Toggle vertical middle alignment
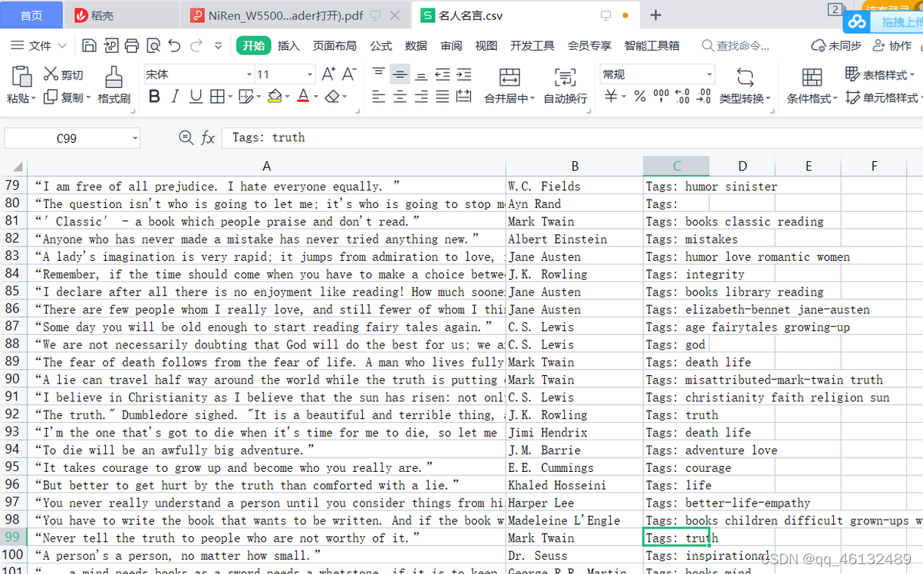The image size is (923, 574). pos(400,74)
